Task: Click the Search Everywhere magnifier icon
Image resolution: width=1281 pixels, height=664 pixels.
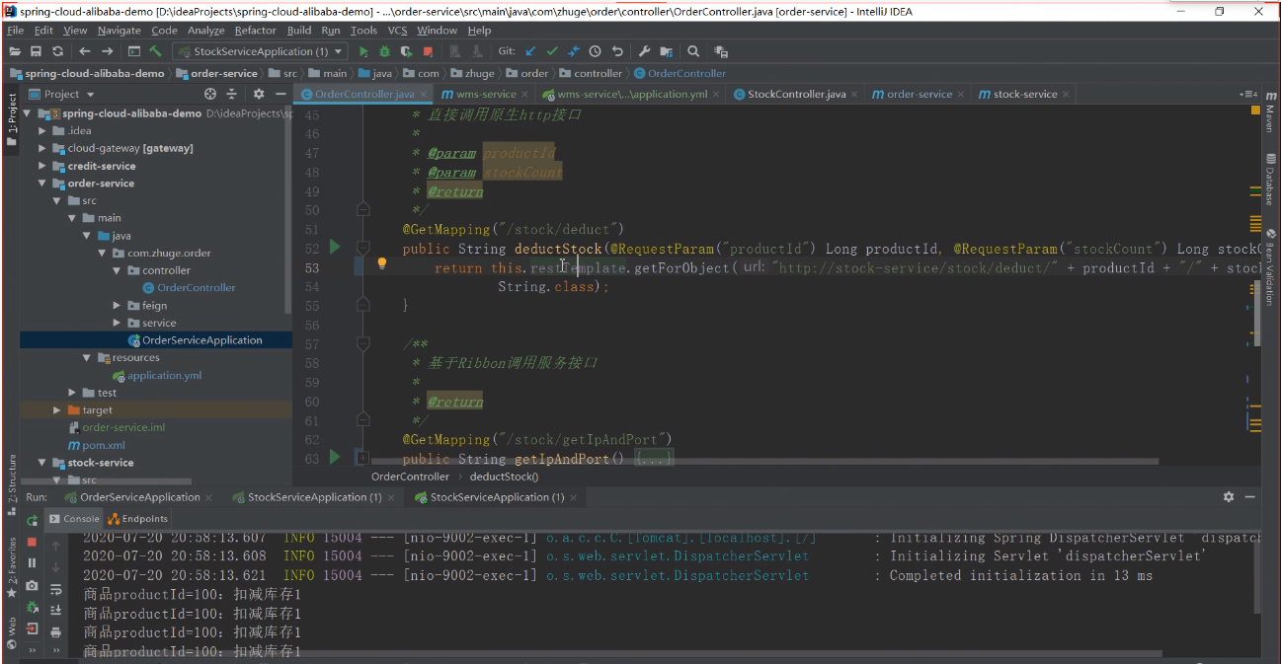Action: tap(693, 51)
